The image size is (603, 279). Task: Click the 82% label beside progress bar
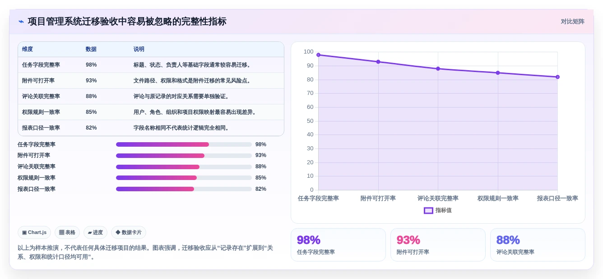coord(261,189)
